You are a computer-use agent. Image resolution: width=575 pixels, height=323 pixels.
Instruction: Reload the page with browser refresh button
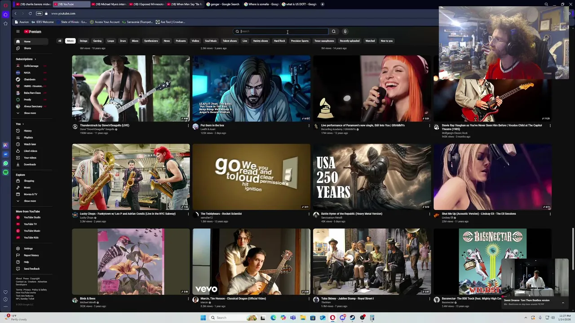coord(30,13)
